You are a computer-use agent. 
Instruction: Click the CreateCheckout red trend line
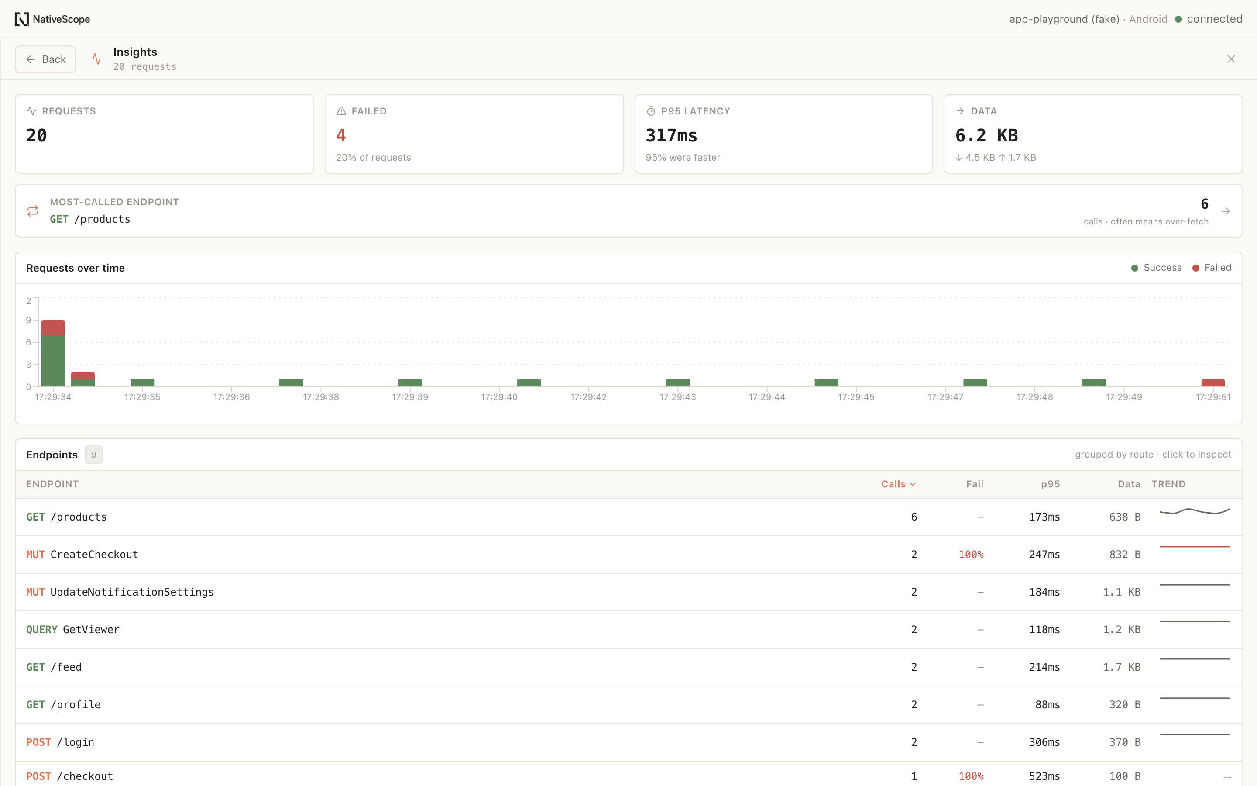coord(1195,547)
